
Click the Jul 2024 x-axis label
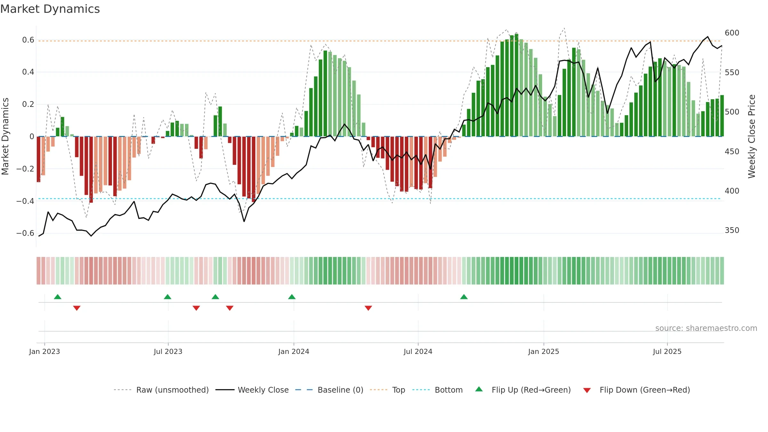coord(418,351)
